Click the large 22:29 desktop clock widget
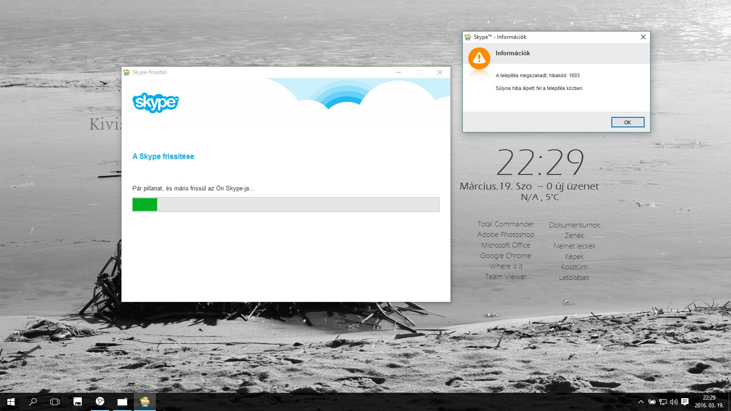The height and width of the screenshot is (411, 731). 540,163
